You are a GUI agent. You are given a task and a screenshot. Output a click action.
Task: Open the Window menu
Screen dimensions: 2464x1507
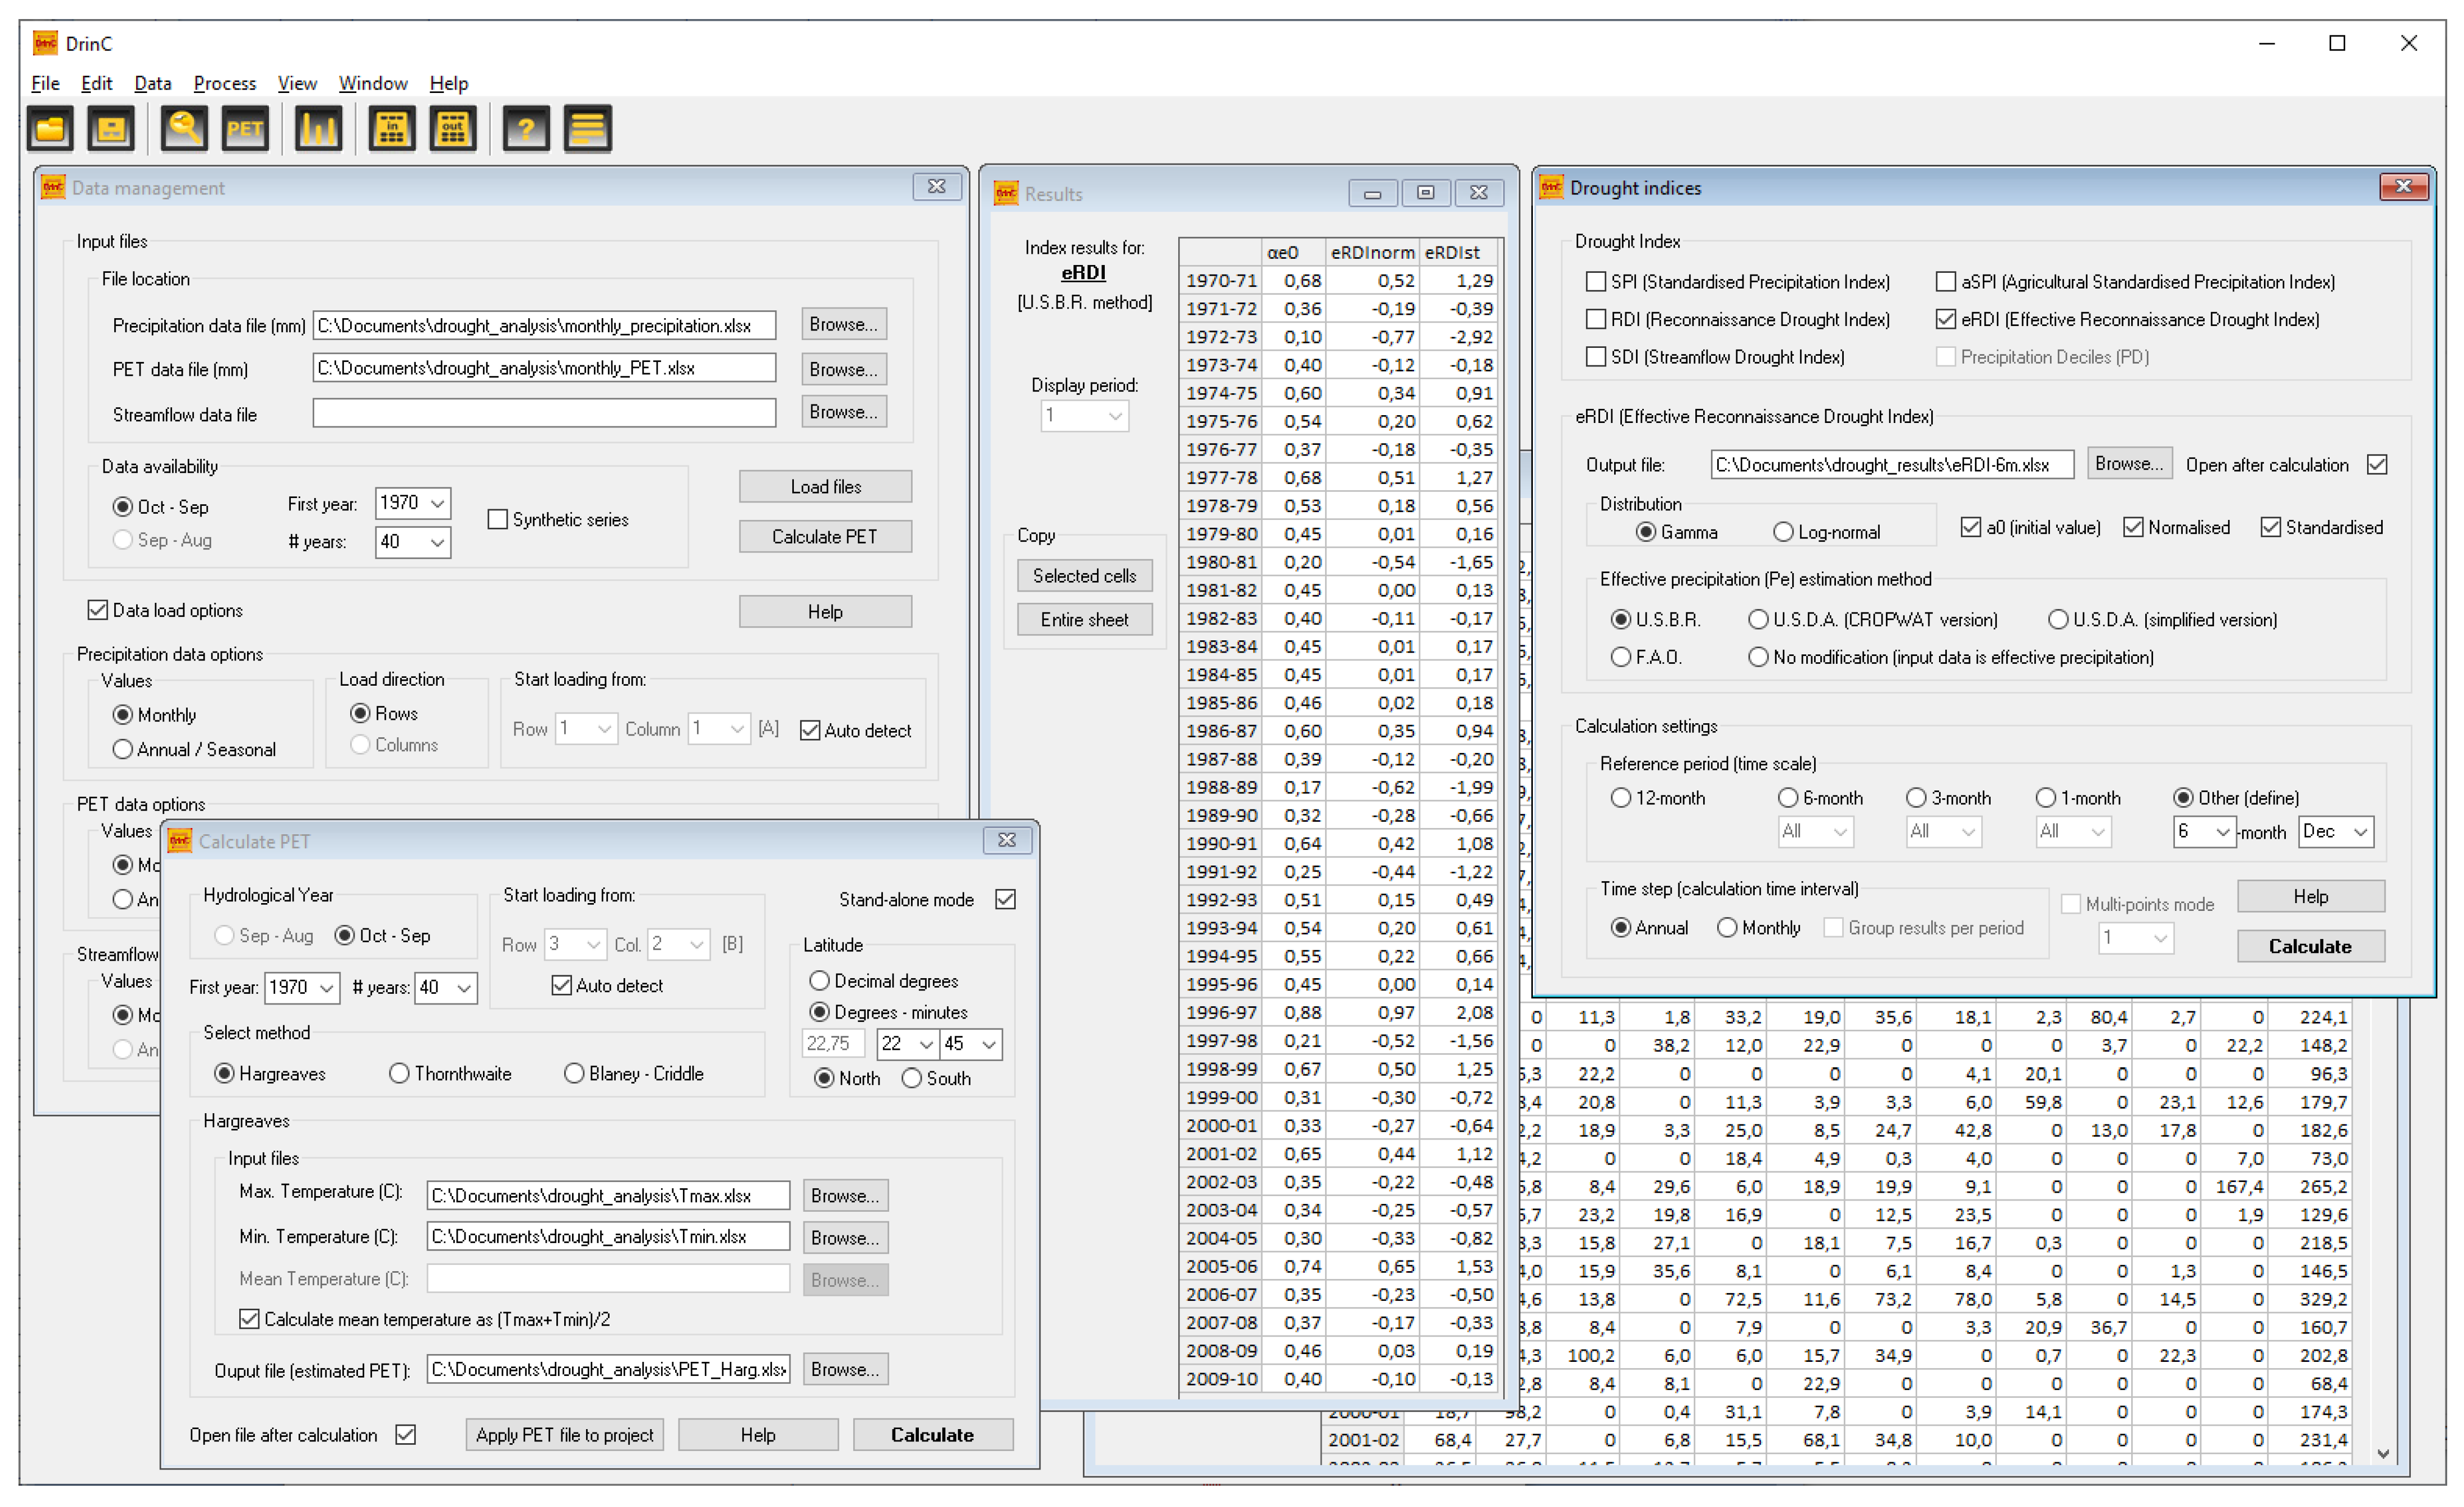point(373,83)
